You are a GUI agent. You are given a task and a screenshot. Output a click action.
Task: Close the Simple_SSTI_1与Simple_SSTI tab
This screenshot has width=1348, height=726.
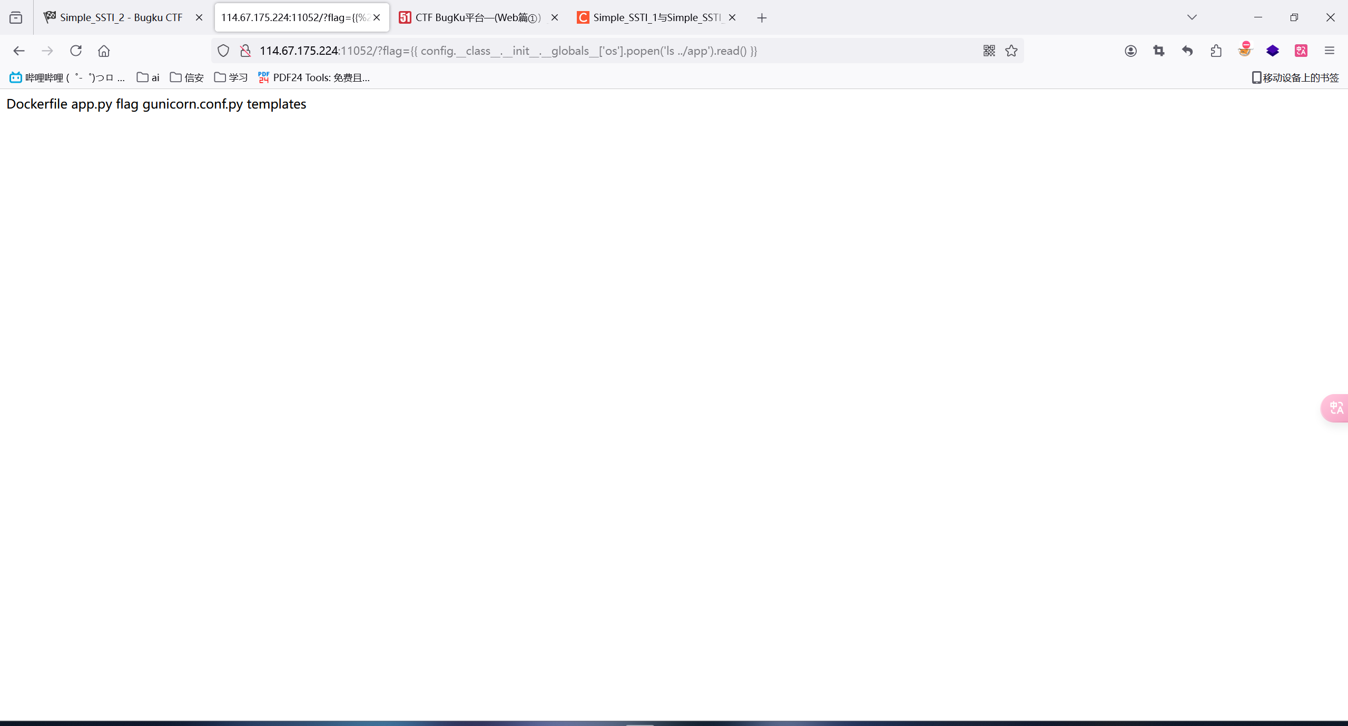(x=732, y=17)
